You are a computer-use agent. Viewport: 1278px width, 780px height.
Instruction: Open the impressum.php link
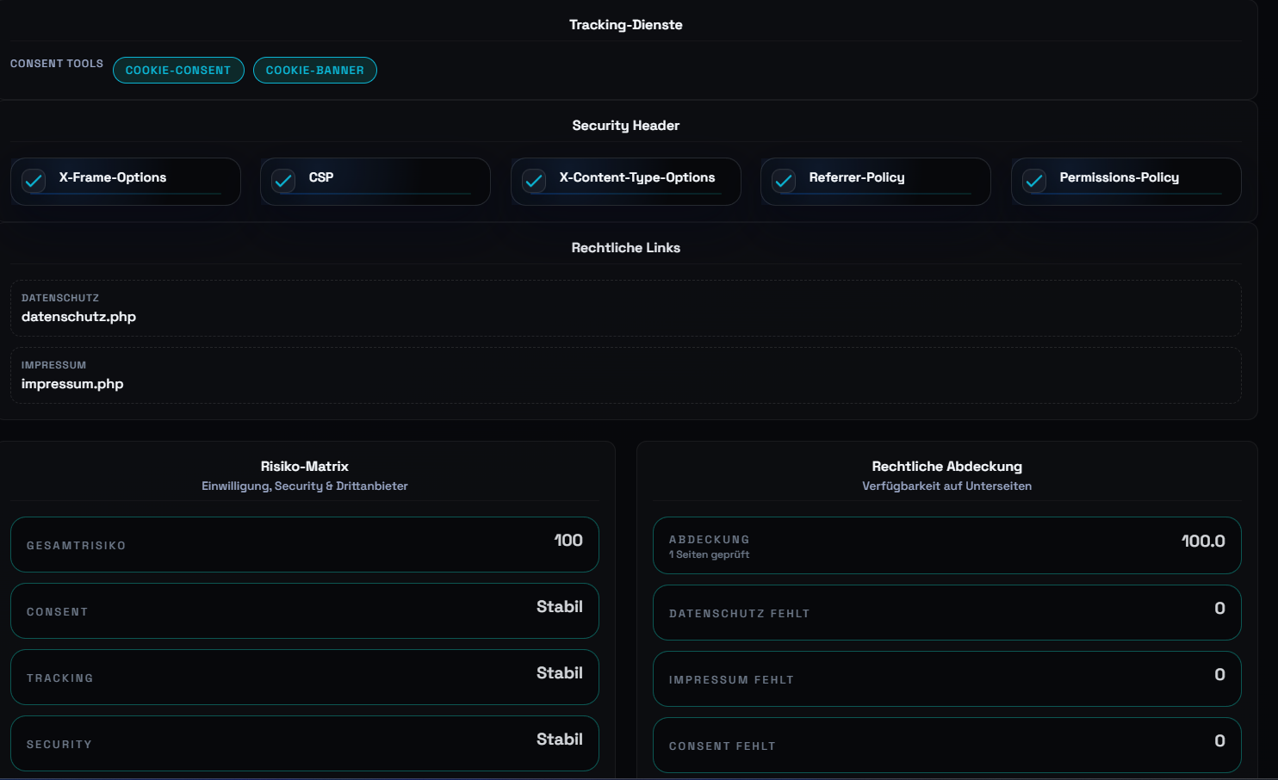[x=72, y=383]
